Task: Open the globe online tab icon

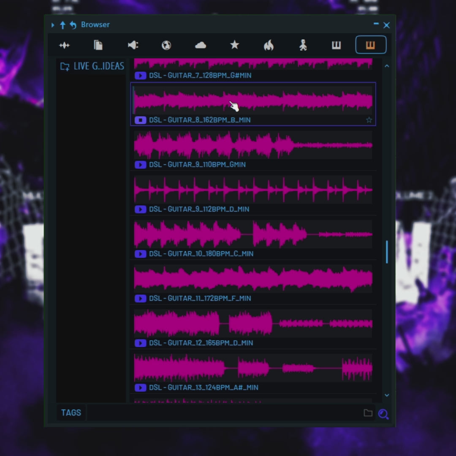Action: tap(166, 45)
